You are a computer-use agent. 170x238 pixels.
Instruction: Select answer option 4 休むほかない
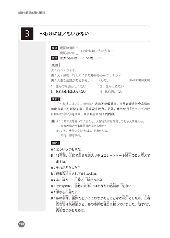click(x=112, y=92)
